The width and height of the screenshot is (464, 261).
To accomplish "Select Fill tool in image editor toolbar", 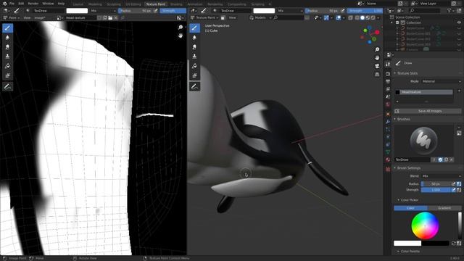I will (8, 66).
